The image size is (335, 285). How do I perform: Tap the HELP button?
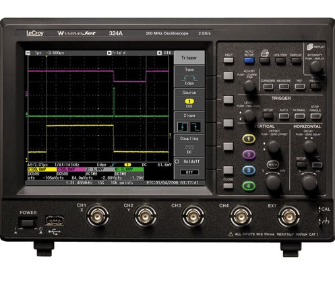click(x=229, y=60)
